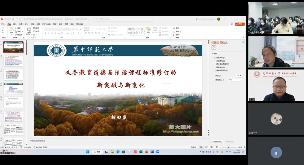Switch to Slide Sorter view in status bar
The width and height of the screenshot is (304, 165).
(x=206, y=147)
